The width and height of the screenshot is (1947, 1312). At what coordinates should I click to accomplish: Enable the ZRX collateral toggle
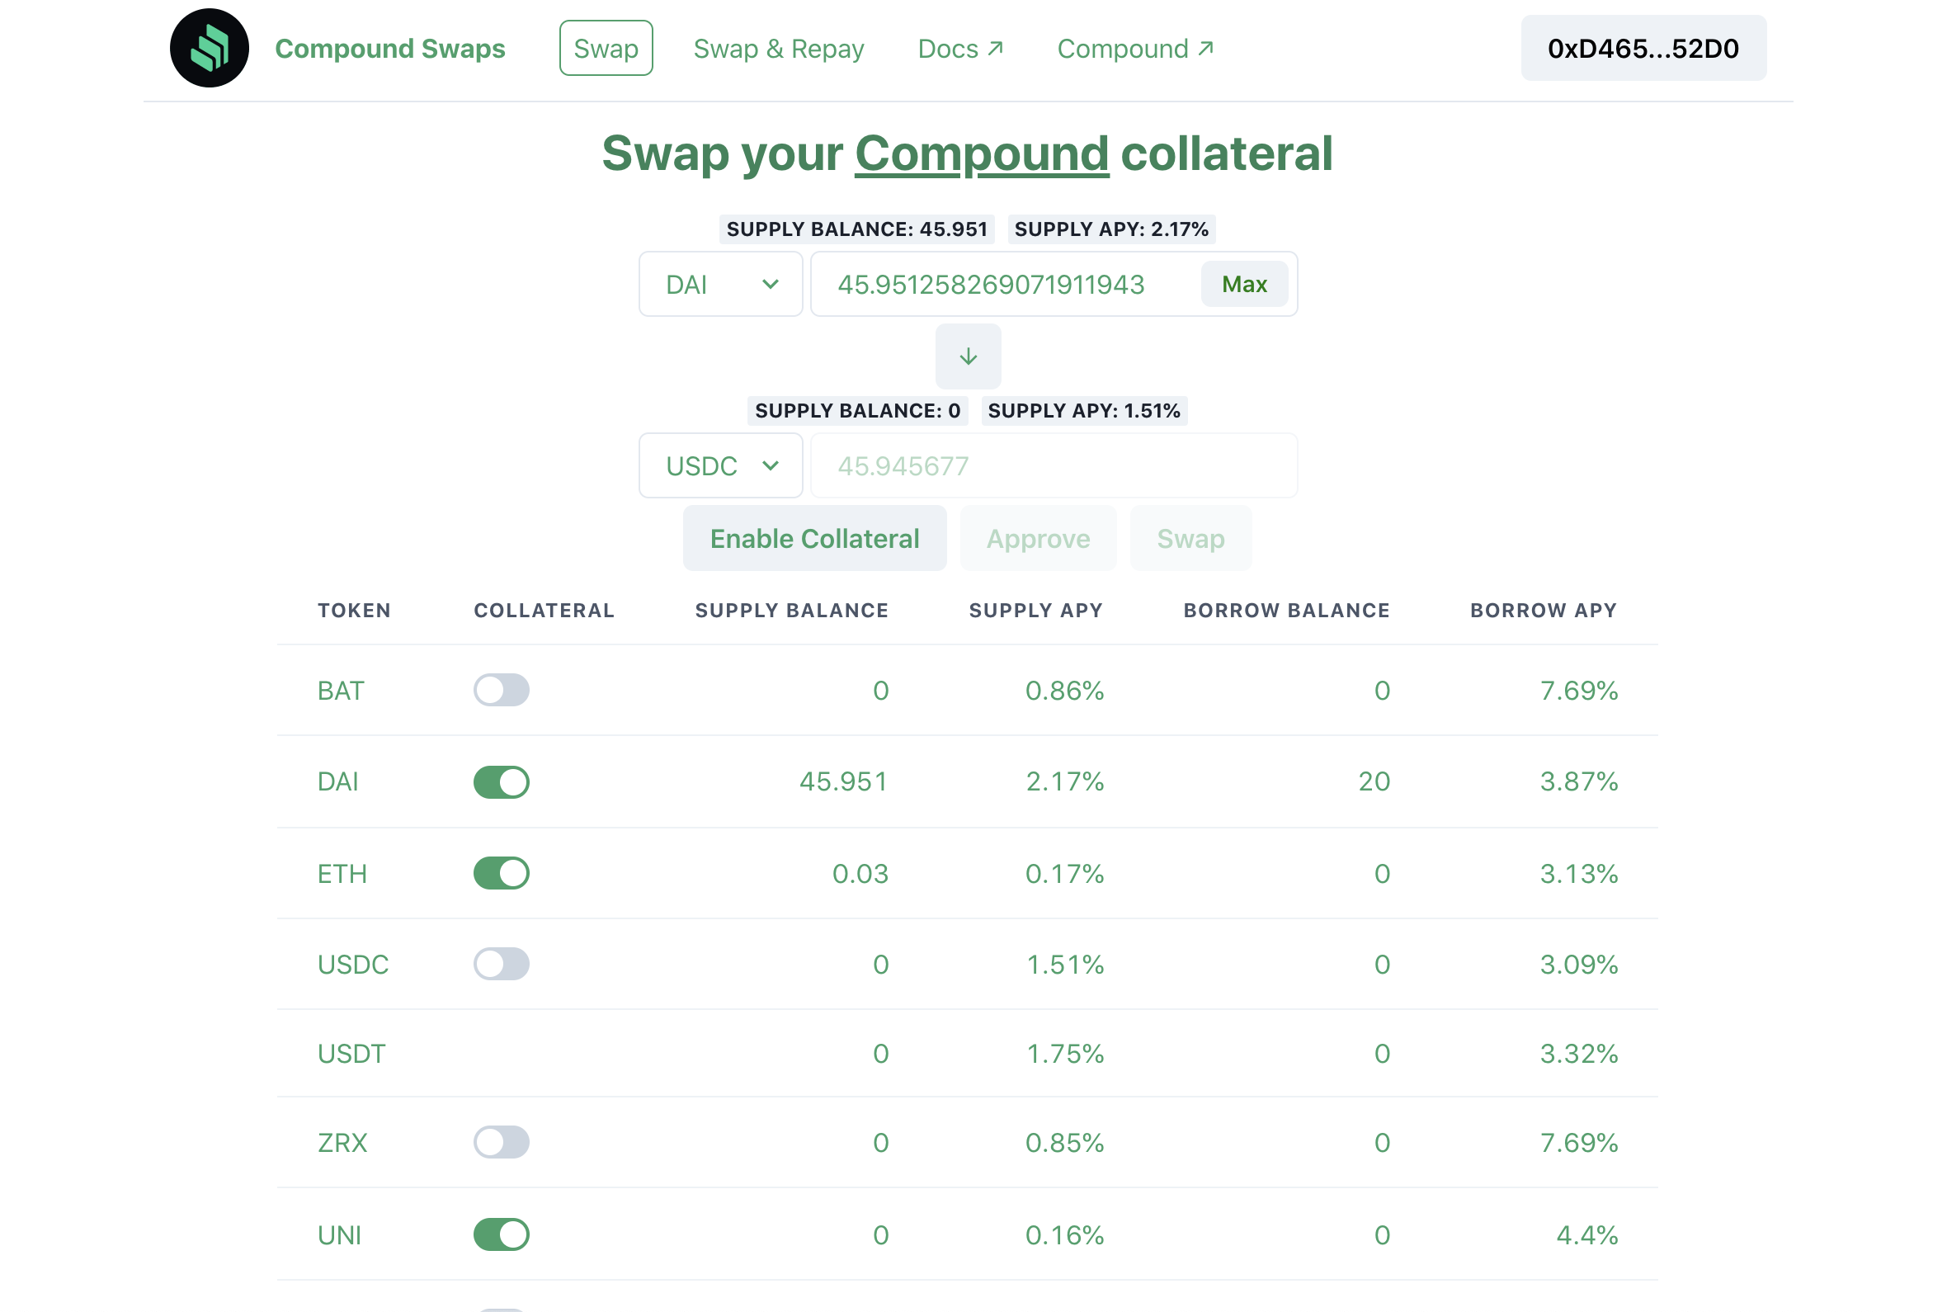(x=501, y=1142)
